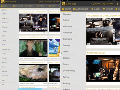The height and width of the screenshot is (90, 120).
Task: Select War genre in left EX sidebar
Action: [x=3, y=84]
